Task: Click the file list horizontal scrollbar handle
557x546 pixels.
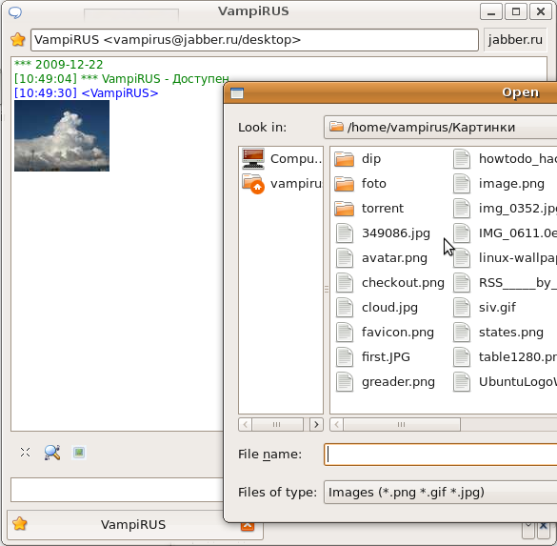Action: 402,424
